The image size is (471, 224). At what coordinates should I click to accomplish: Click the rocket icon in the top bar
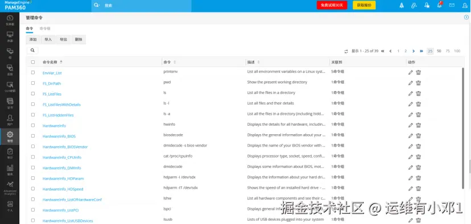pyautogui.click(x=402, y=6)
